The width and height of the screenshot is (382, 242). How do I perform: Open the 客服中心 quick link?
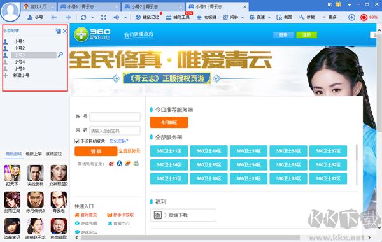click(x=118, y=224)
